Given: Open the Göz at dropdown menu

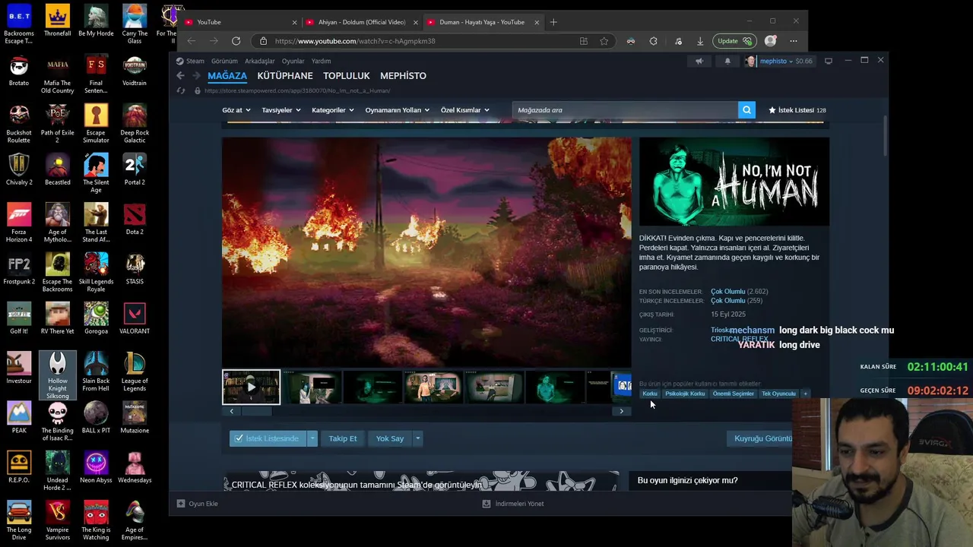Looking at the screenshot, I should pyautogui.click(x=236, y=110).
